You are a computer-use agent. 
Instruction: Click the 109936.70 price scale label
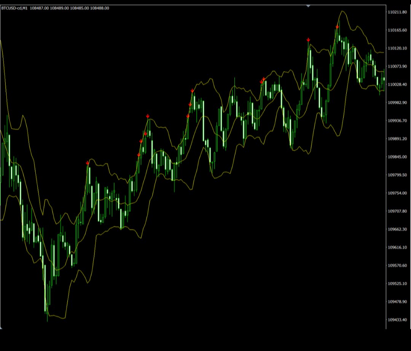point(397,121)
